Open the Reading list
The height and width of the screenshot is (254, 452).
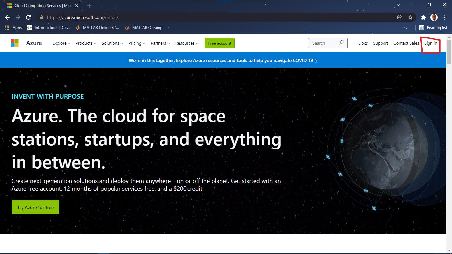click(433, 28)
